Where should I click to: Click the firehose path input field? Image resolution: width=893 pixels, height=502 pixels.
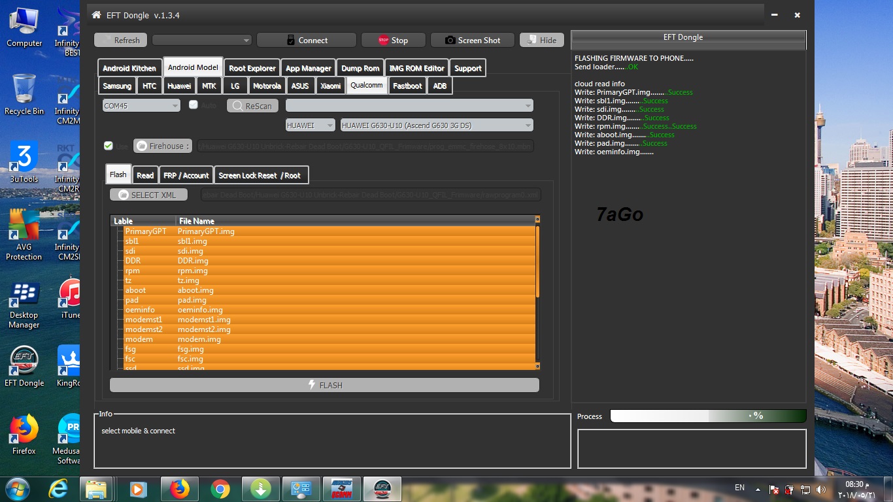pos(365,146)
